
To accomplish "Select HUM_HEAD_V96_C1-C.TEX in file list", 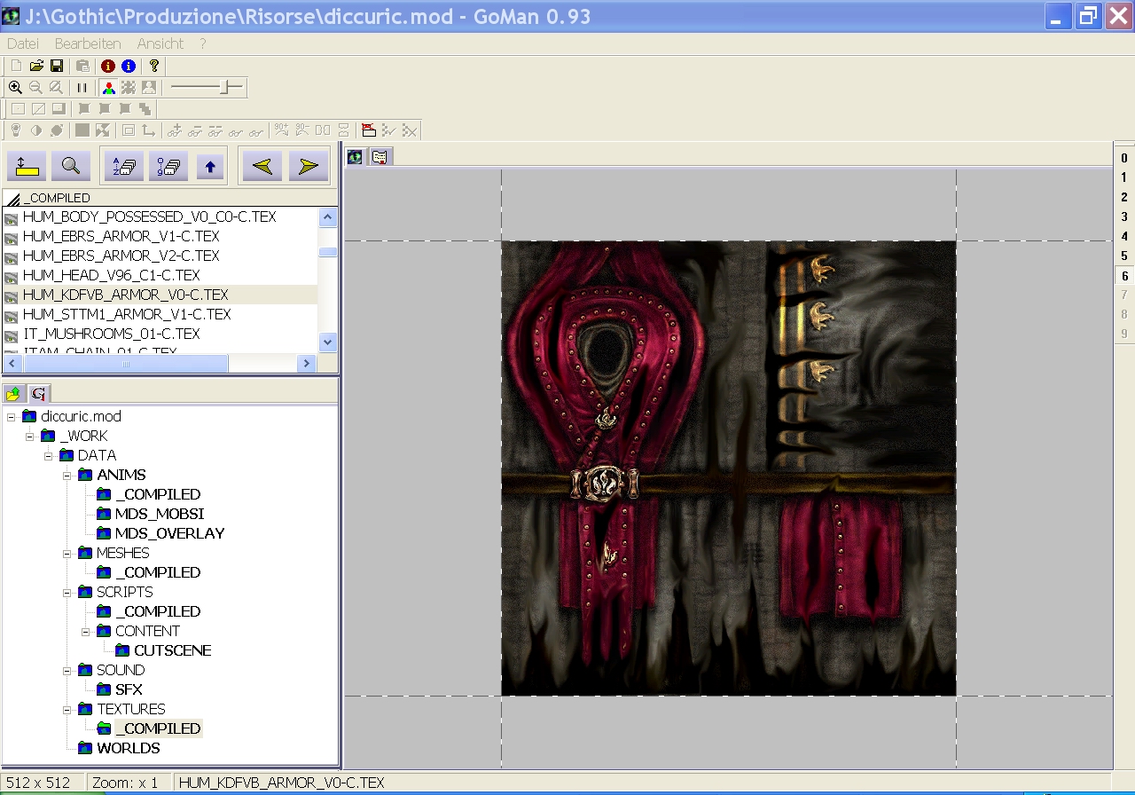I will (112, 275).
